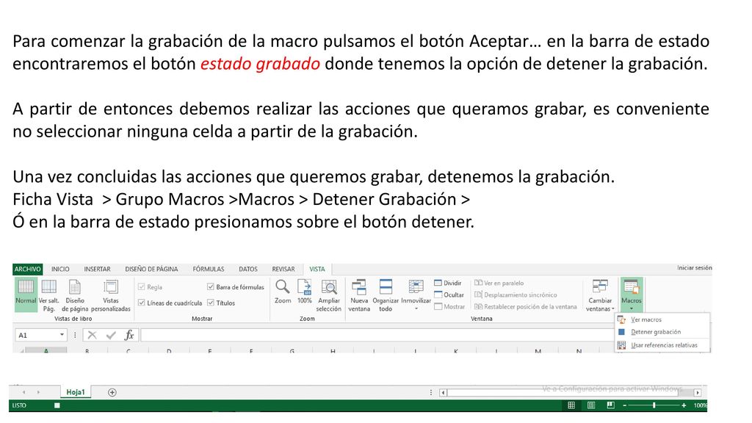Open the Name Box dropdown arrow

62,335
